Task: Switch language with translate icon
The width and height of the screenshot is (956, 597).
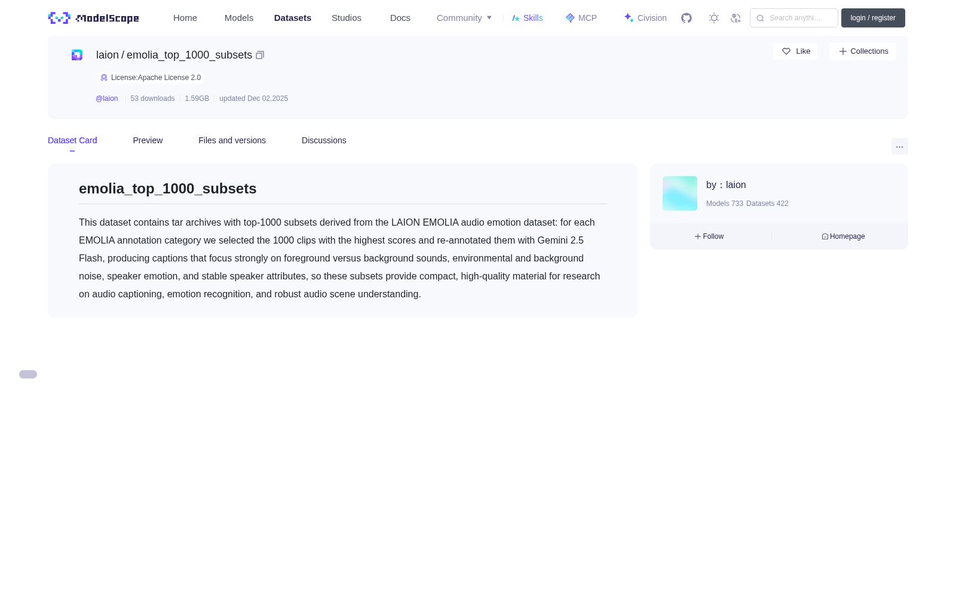Action: [x=736, y=18]
